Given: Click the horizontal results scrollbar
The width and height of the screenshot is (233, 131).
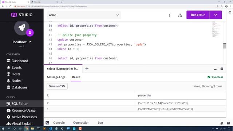Looking at the screenshot, I should (135, 118).
